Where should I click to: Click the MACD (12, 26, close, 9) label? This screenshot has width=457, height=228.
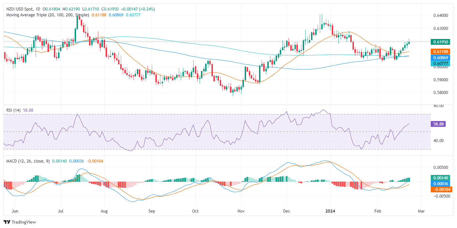coord(28,161)
